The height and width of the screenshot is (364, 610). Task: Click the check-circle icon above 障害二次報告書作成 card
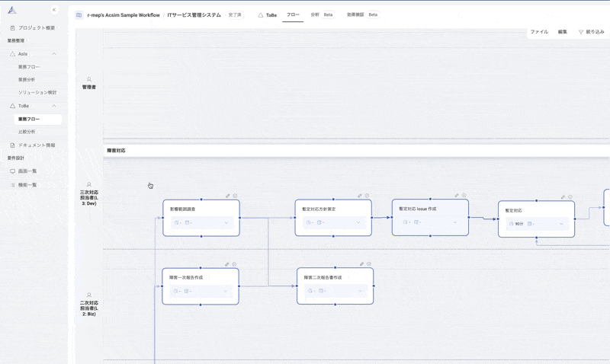pos(369,264)
